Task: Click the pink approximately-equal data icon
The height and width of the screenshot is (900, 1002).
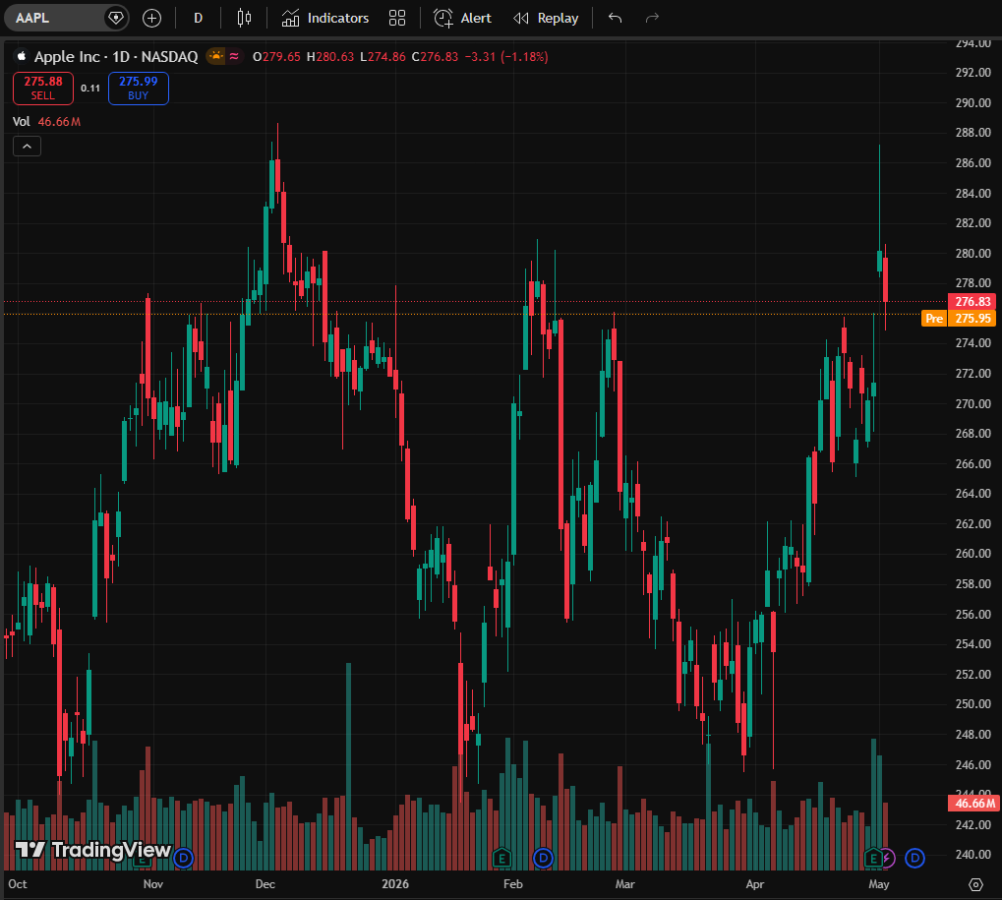Action: [235, 56]
